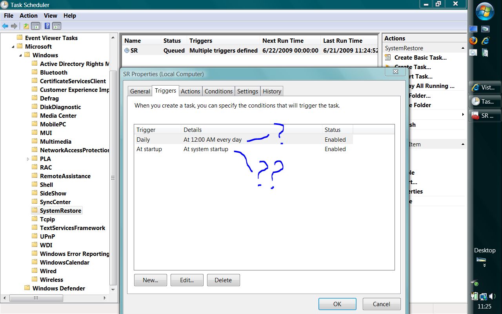Viewport: 502px width, 314px height.
Task: Click the battery power tray icon
Action: pos(475,296)
